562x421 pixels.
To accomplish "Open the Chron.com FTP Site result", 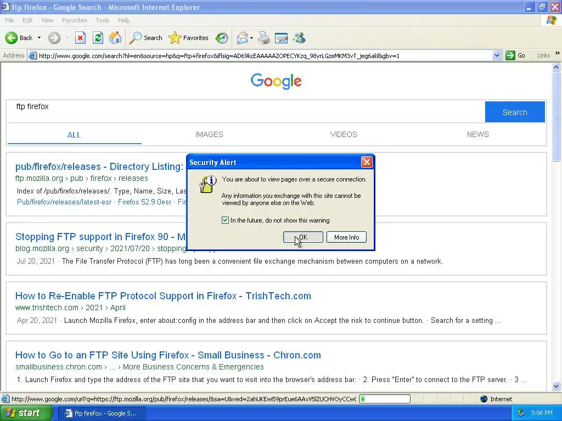I will (x=168, y=355).
